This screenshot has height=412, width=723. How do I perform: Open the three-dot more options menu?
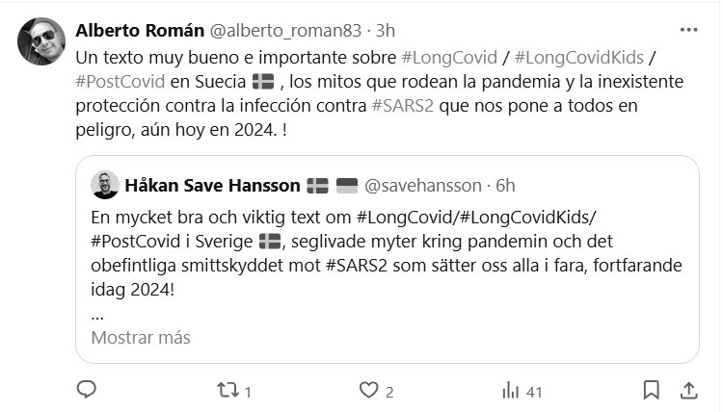(x=689, y=30)
